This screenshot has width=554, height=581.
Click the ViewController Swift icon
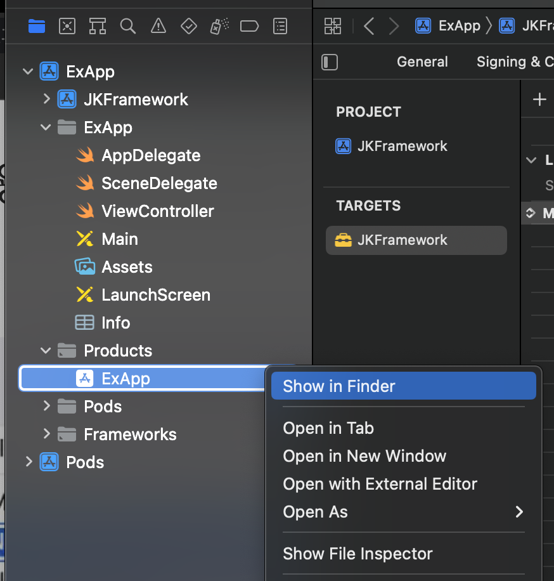(x=85, y=211)
